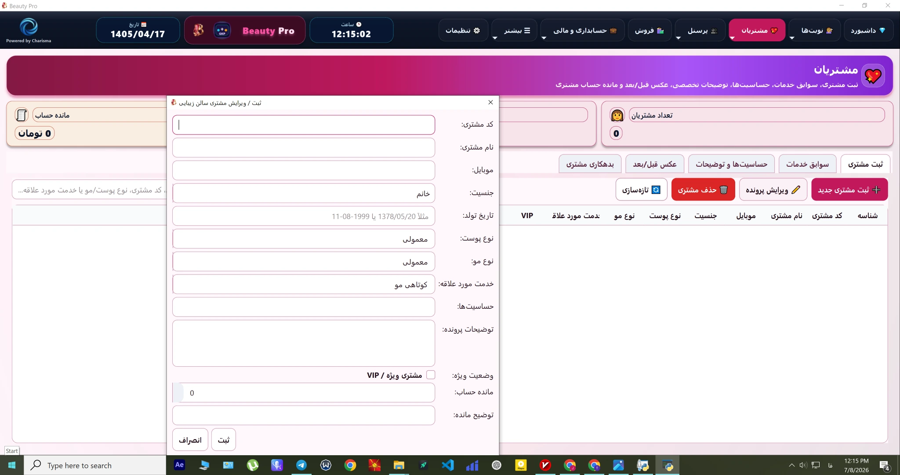900x475 pixels.
Task: Click the customer search box
Action: coord(90,190)
